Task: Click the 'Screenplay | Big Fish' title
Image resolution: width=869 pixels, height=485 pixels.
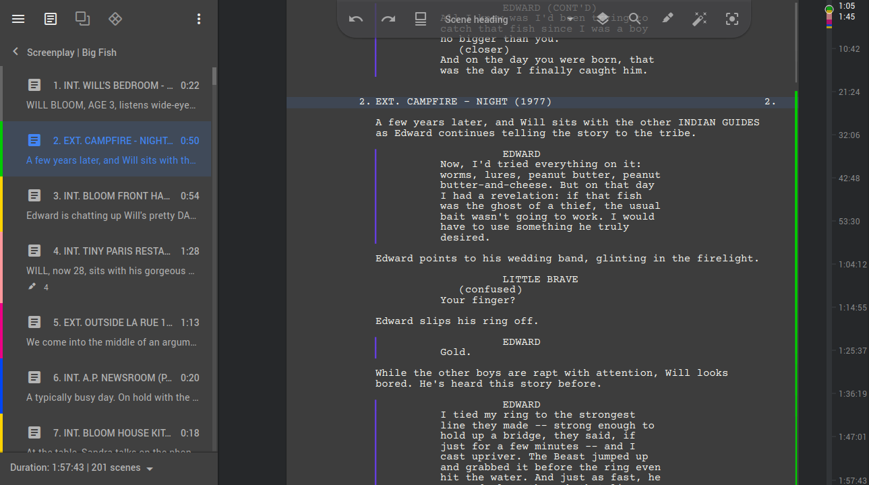Action: click(x=71, y=53)
